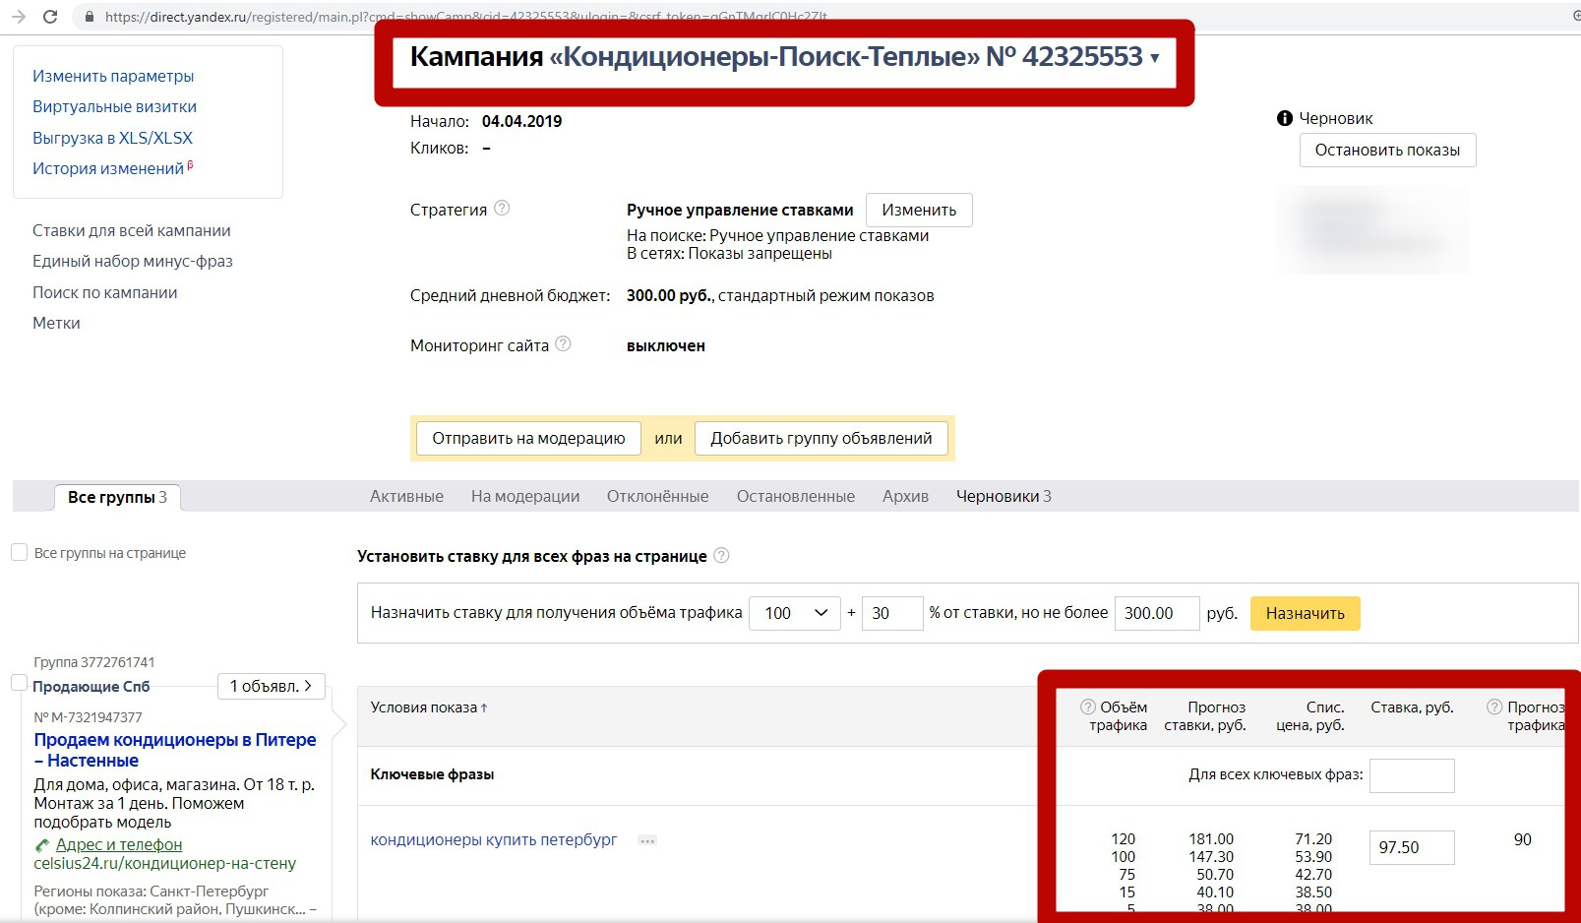
Task: Click max bid field containing 300.00
Action: click(x=1157, y=613)
